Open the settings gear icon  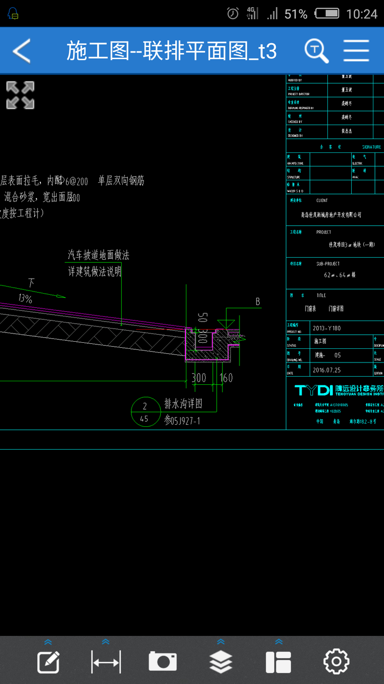tap(336, 662)
